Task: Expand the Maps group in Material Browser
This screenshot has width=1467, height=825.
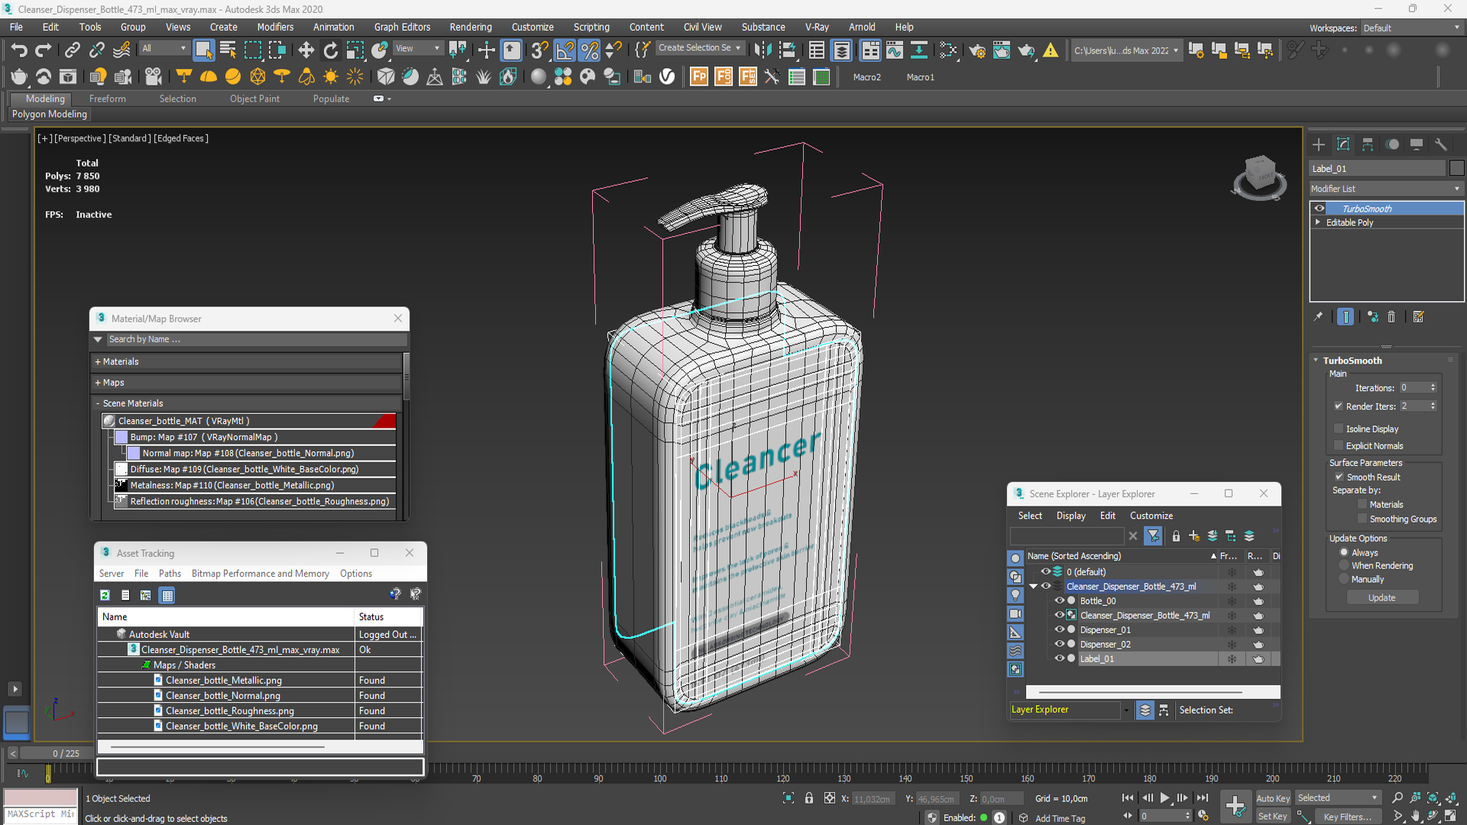Action: (x=98, y=383)
